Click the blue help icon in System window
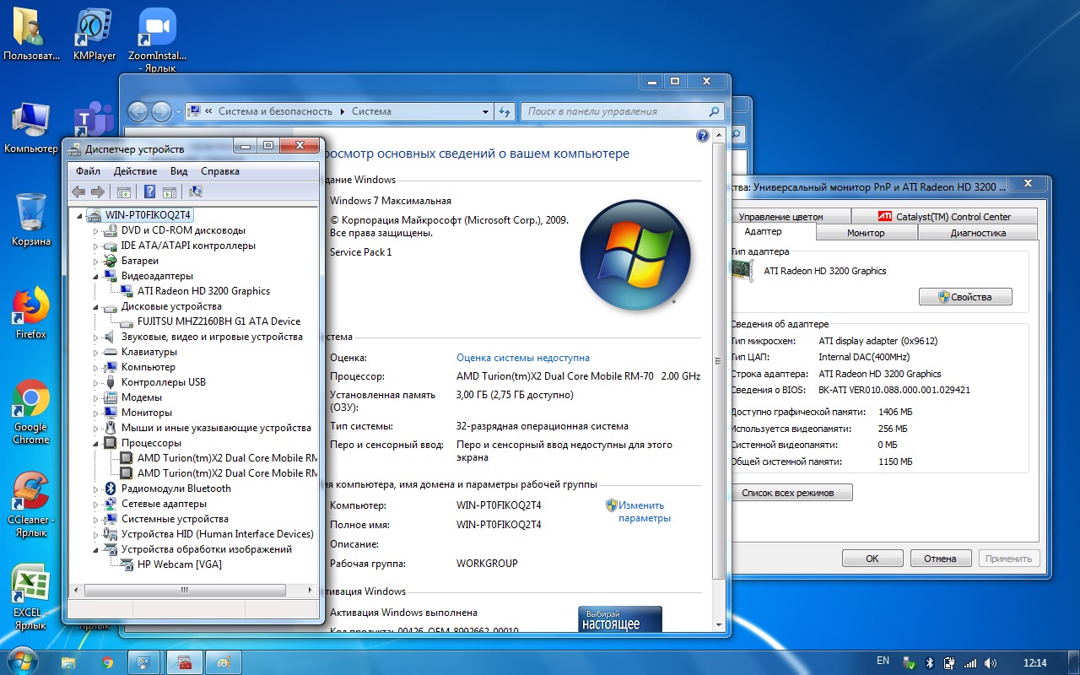The height and width of the screenshot is (675, 1080). click(x=702, y=136)
